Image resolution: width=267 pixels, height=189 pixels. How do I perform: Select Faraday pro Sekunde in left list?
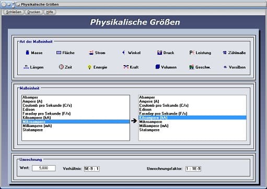[76, 114]
